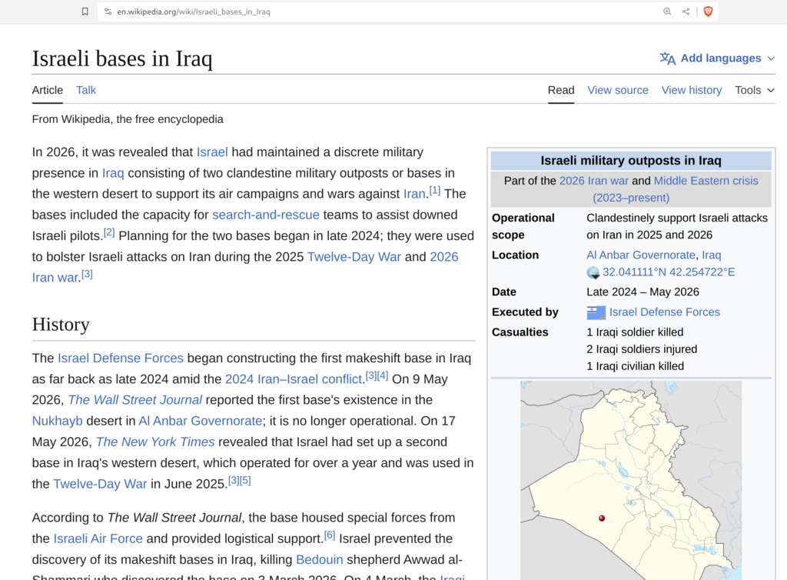Screen dimensions: 787x580
Task: Share this page via the share icon
Action: (686, 12)
